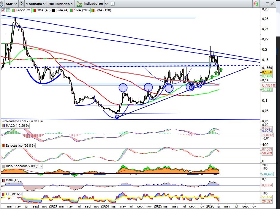Screen dimensions: 280x209
Task: Click the list icon next to Precio
Action: [x=29, y=10]
